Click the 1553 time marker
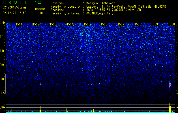This screenshot has height=113, width=178. click(x=53, y=24)
